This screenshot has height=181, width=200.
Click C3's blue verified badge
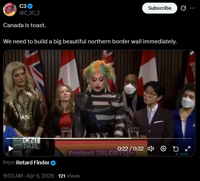tap(30, 6)
